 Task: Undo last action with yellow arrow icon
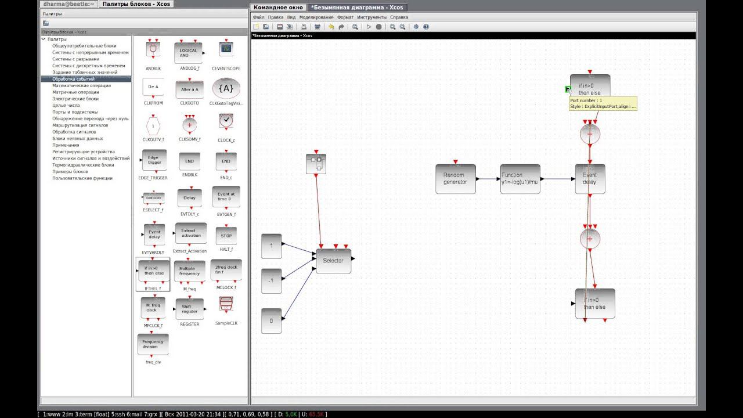[x=331, y=27]
